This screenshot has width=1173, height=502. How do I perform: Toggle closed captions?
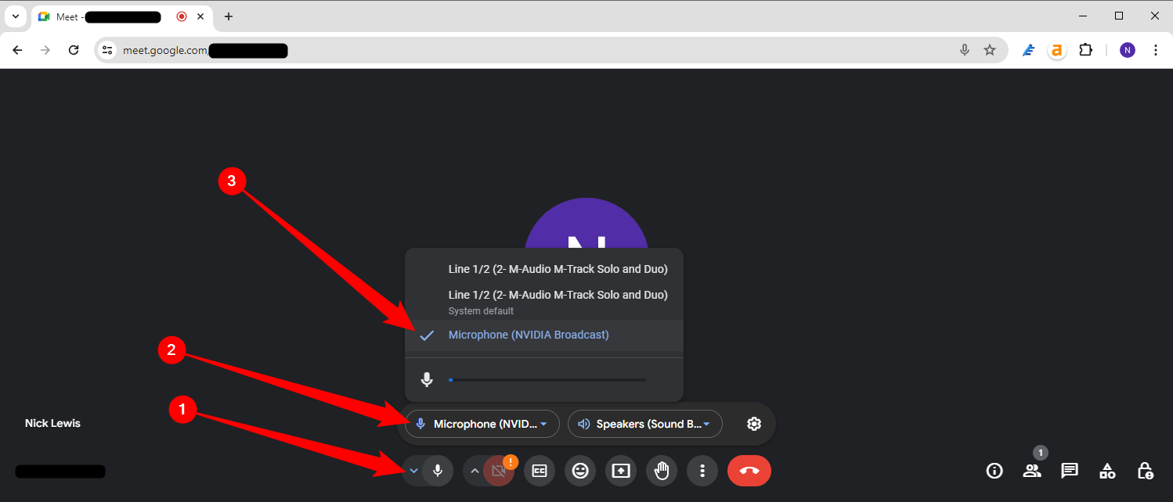coord(540,471)
